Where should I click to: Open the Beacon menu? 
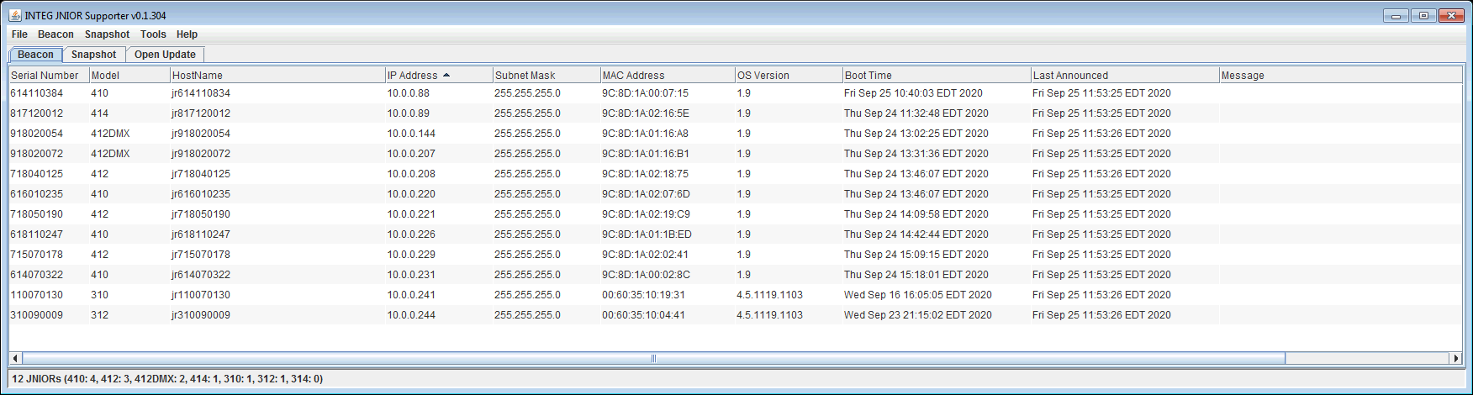click(x=55, y=34)
